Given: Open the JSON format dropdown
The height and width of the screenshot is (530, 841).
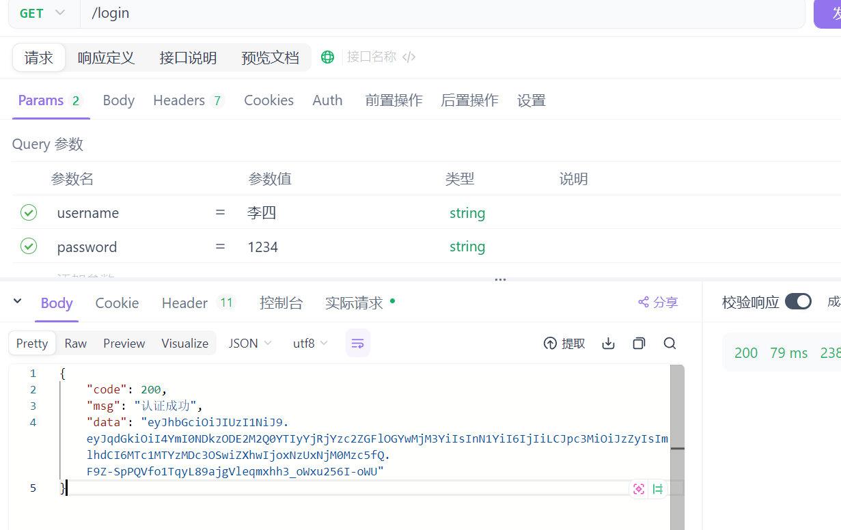Looking at the screenshot, I should [249, 344].
